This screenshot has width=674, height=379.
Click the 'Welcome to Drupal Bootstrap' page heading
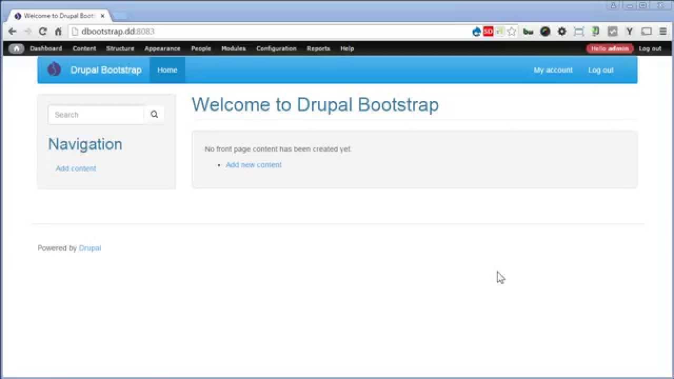tap(315, 104)
